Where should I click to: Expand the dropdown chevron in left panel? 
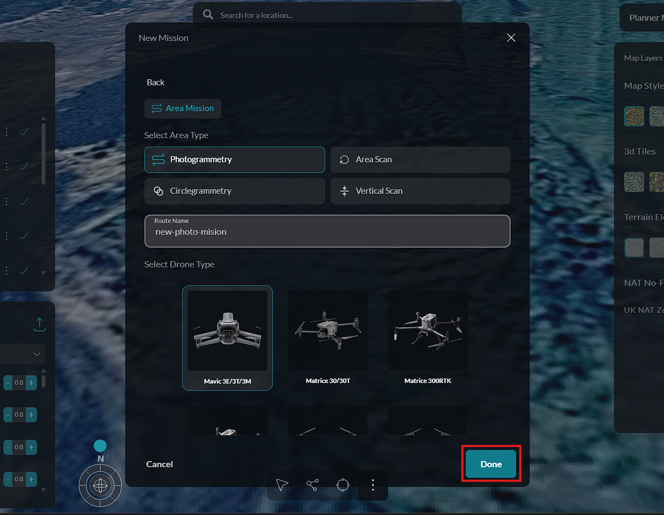37,354
